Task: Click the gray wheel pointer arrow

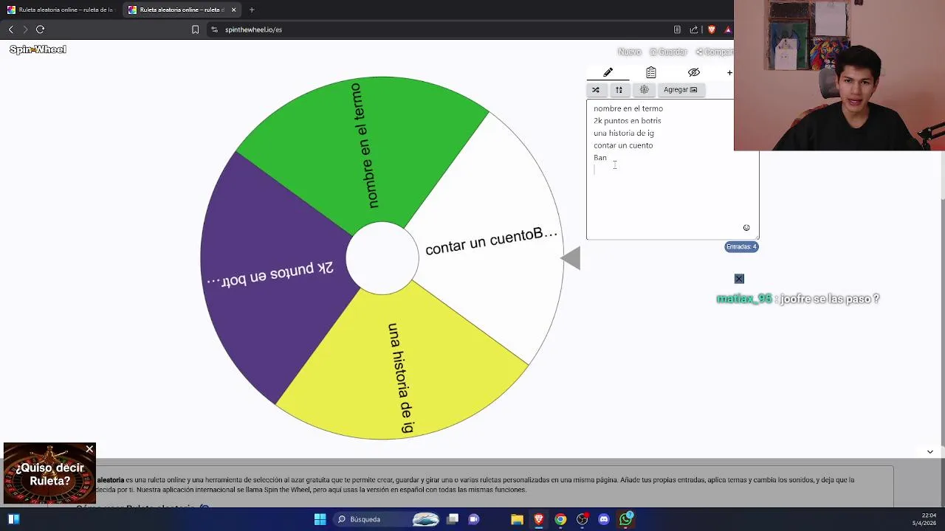Action: pyautogui.click(x=571, y=258)
